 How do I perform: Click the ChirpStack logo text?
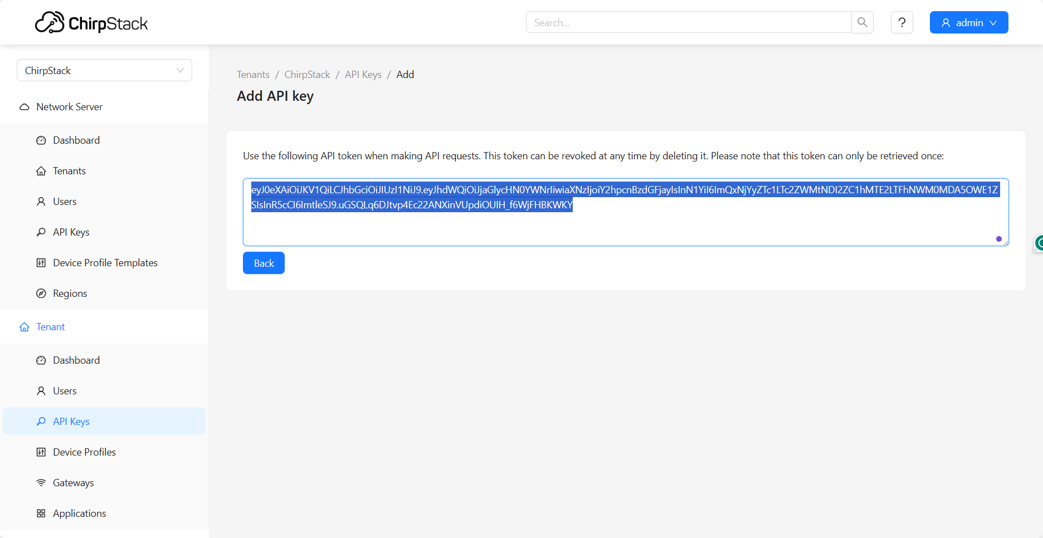[108, 24]
